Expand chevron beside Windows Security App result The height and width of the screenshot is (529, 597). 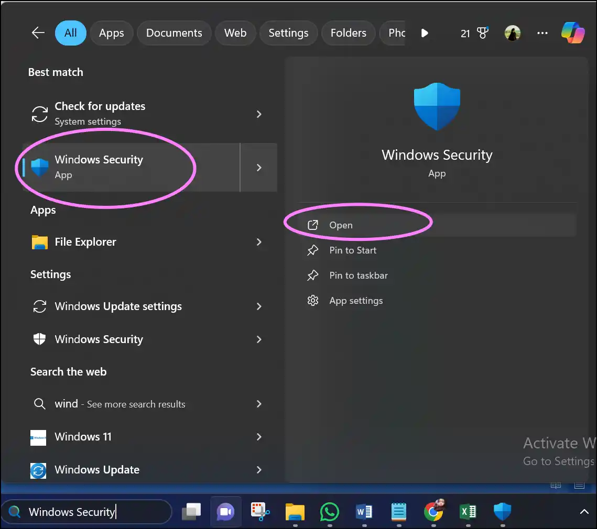259,168
